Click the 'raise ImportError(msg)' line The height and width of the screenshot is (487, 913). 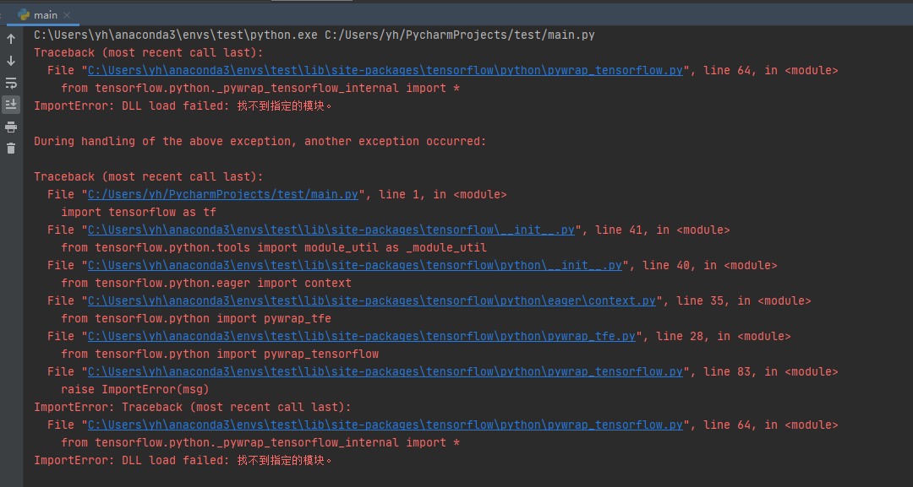[x=134, y=390]
